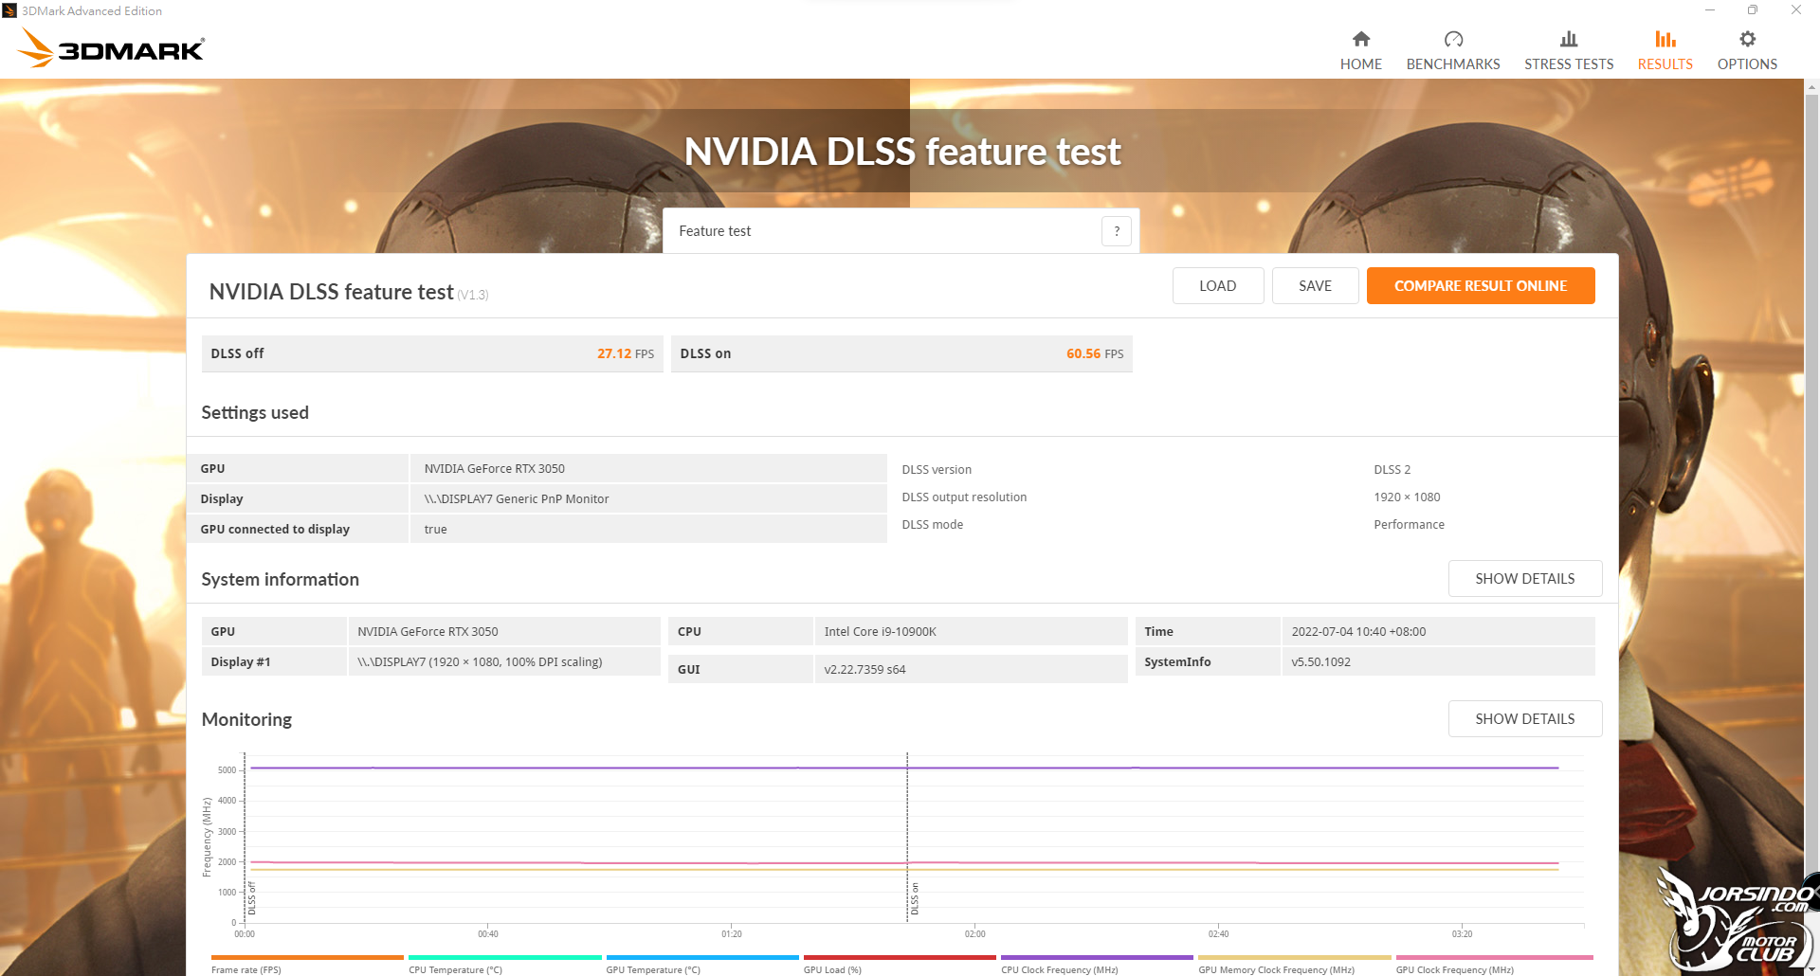Toggle CPU Clock Frequency legend swatch
The height and width of the screenshot is (976, 1820).
pos(1097,958)
